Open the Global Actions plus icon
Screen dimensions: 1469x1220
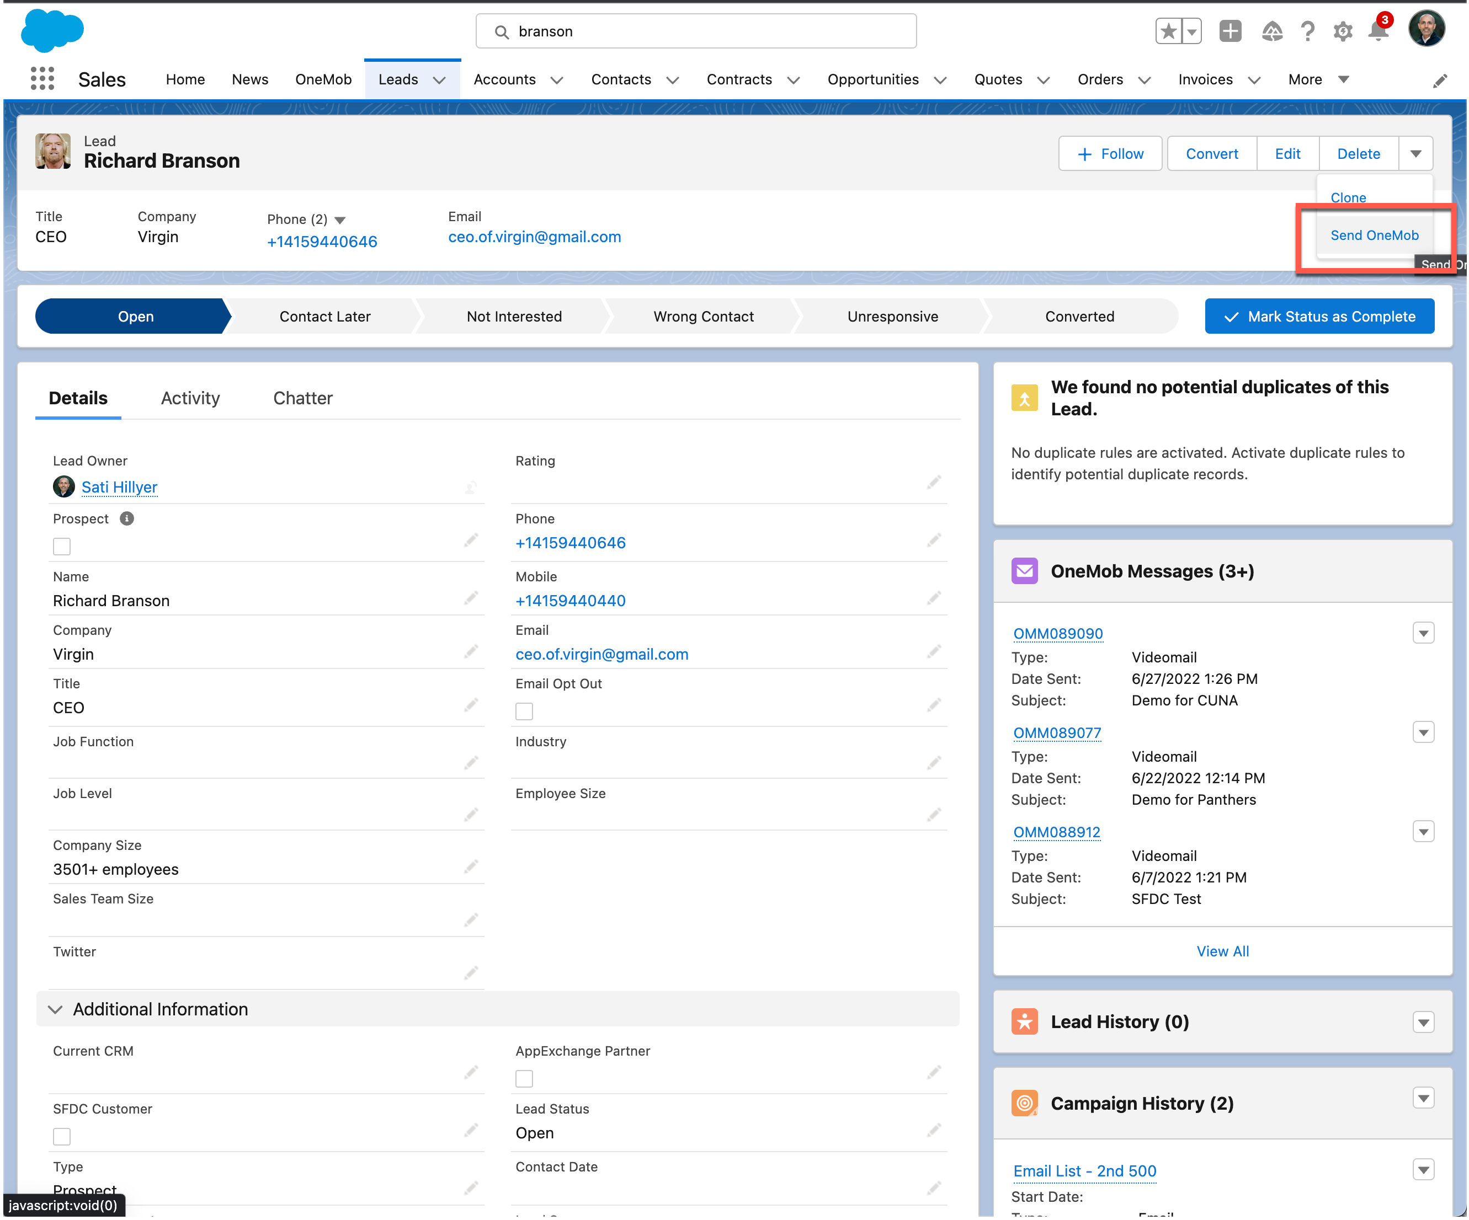pyautogui.click(x=1230, y=31)
